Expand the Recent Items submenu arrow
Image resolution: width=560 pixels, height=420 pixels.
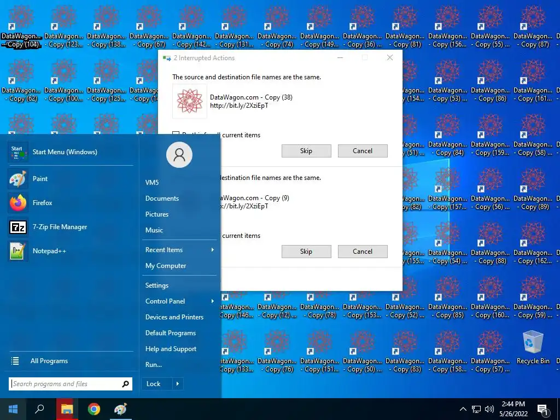click(x=213, y=249)
